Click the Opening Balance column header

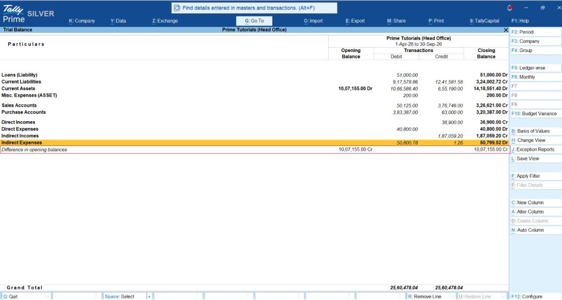coord(351,53)
